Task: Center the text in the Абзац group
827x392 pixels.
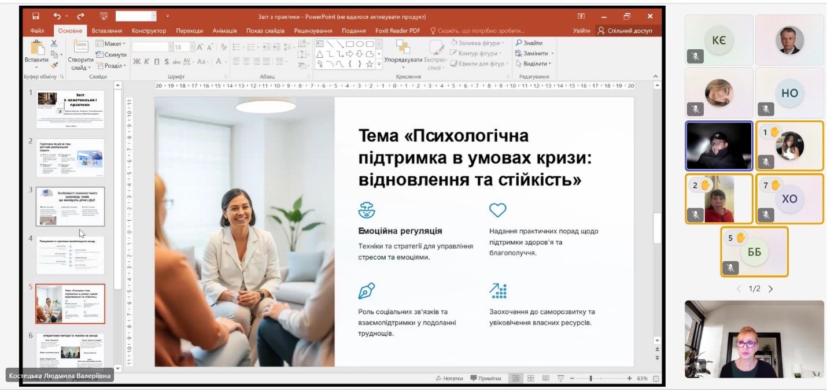Action: [x=246, y=61]
